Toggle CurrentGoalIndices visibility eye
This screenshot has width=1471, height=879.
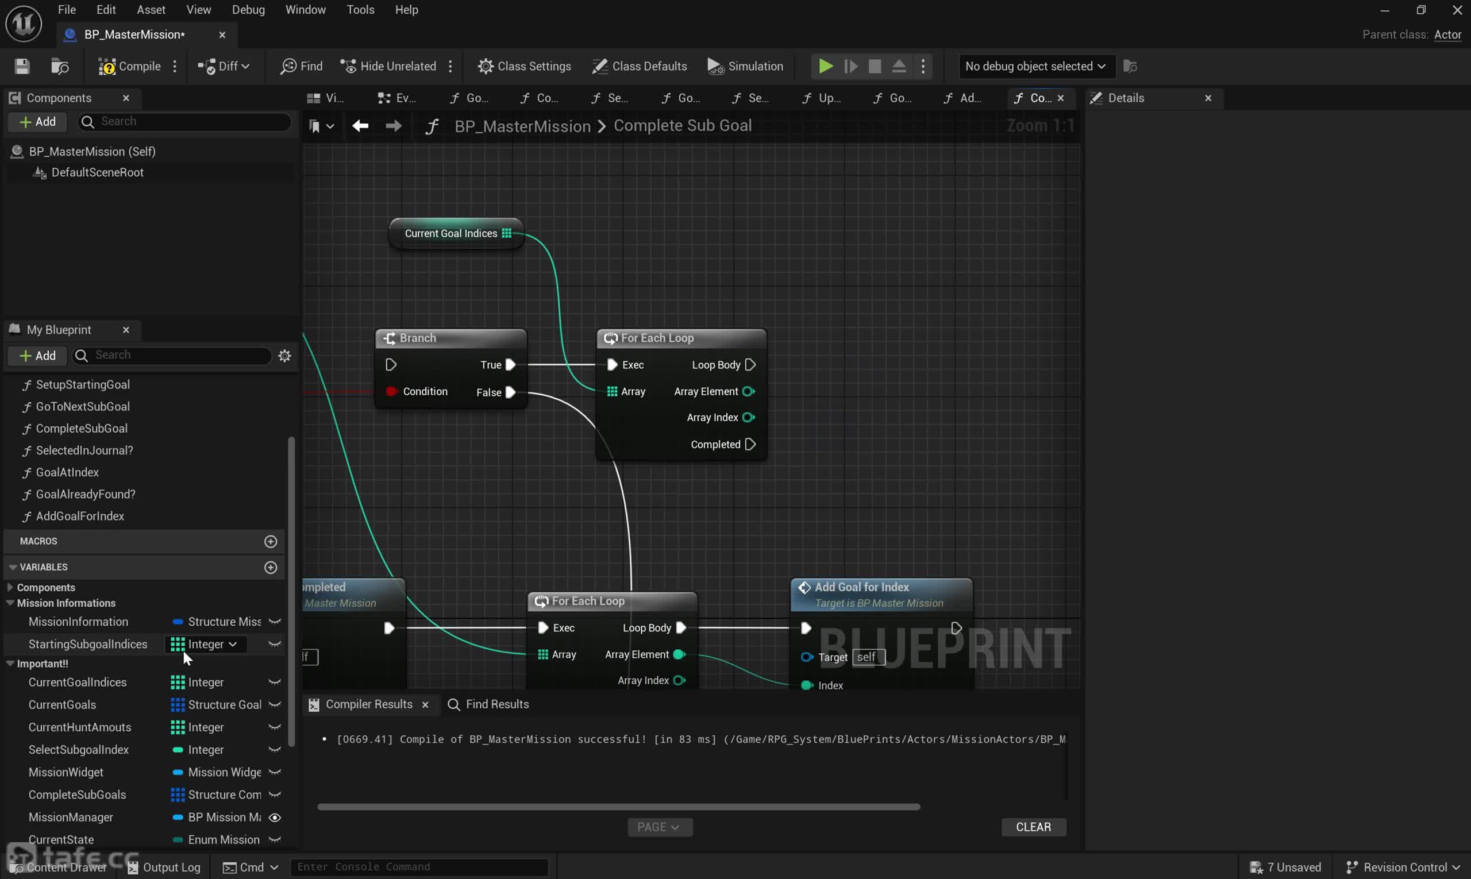click(275, 683)
